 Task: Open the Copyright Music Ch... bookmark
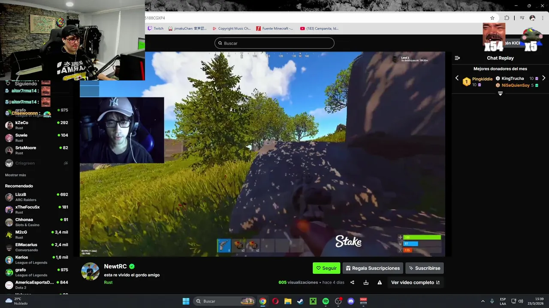pyautogui.click(x=232, y=29)
